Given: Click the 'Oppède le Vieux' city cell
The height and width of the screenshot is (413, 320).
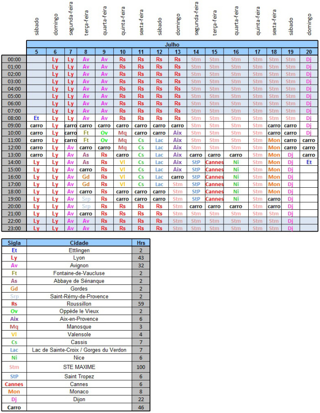Looking at the screenshot, I should 79,311.
